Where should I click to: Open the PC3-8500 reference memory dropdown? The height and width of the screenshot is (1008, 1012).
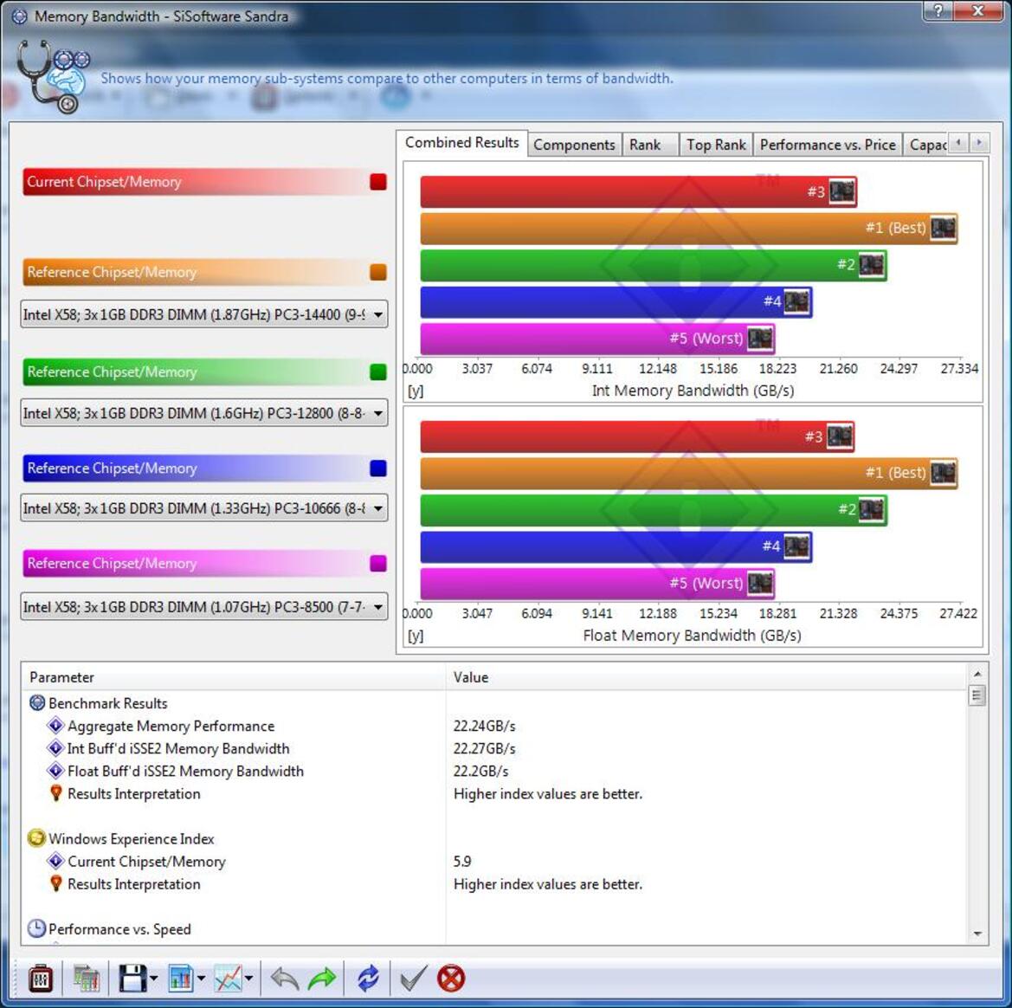point(204,607)
